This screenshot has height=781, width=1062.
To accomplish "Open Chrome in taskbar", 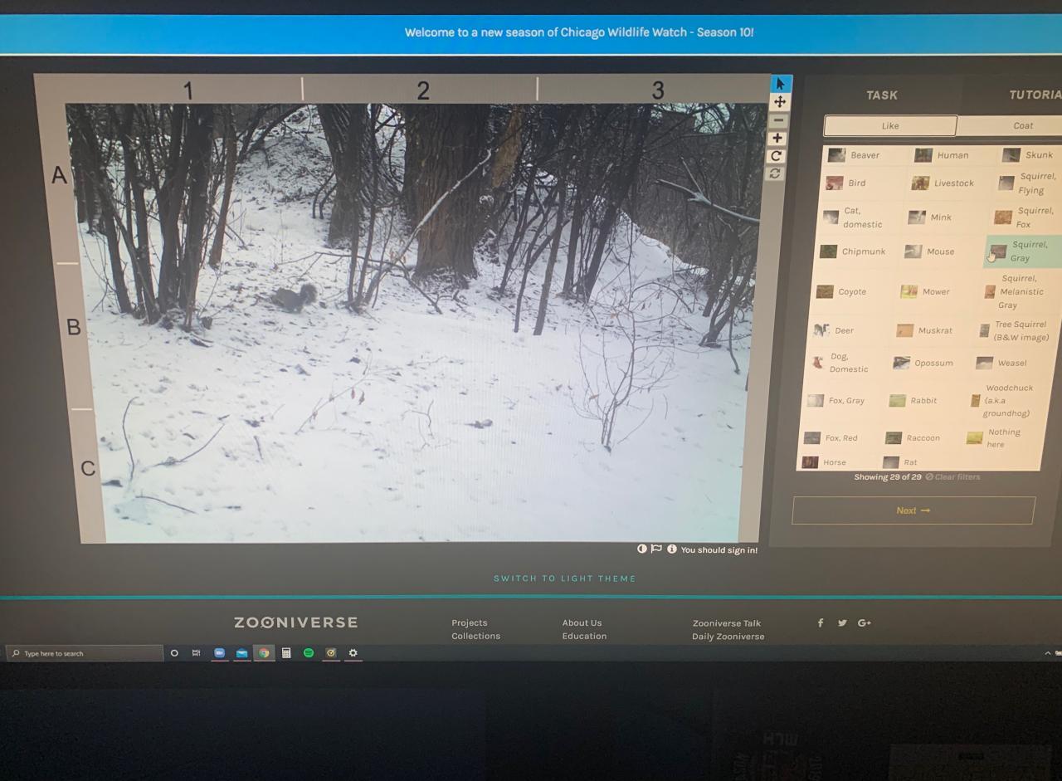I will pyautogui.click(x=264, y=653).
